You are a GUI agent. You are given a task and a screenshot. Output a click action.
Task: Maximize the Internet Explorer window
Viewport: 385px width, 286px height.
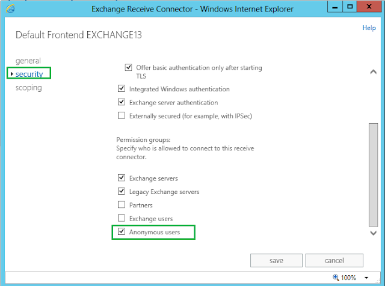pos(350,7)
